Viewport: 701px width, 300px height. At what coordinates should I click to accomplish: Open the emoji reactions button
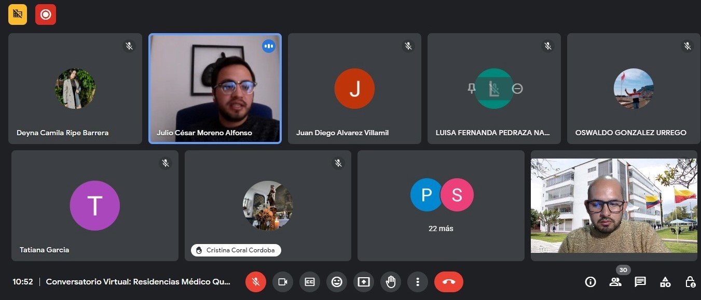coord(337,282)
